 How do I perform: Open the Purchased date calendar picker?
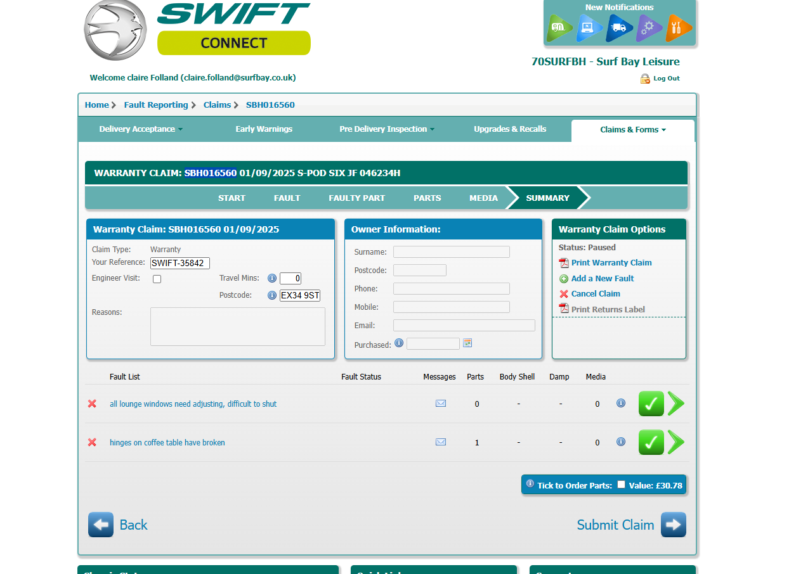click(467, 343)
